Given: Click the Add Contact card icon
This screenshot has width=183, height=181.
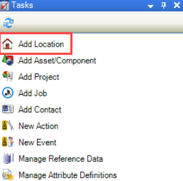Looking at the screenshot, I should (8, 109).
